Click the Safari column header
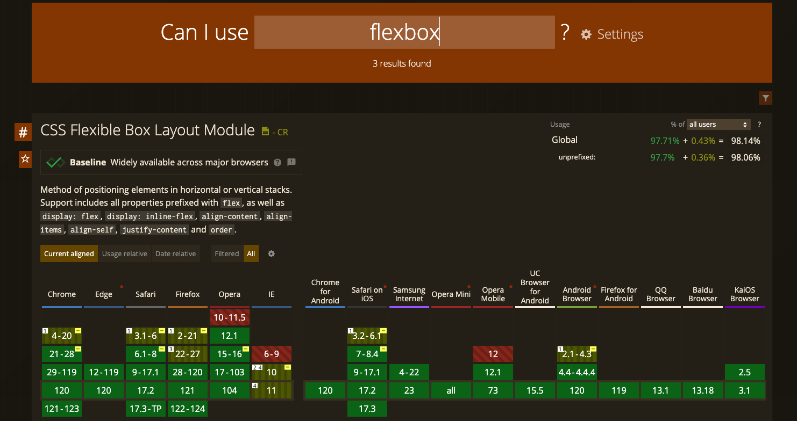This screenshot has height=421, width=797. pos(146,294)
